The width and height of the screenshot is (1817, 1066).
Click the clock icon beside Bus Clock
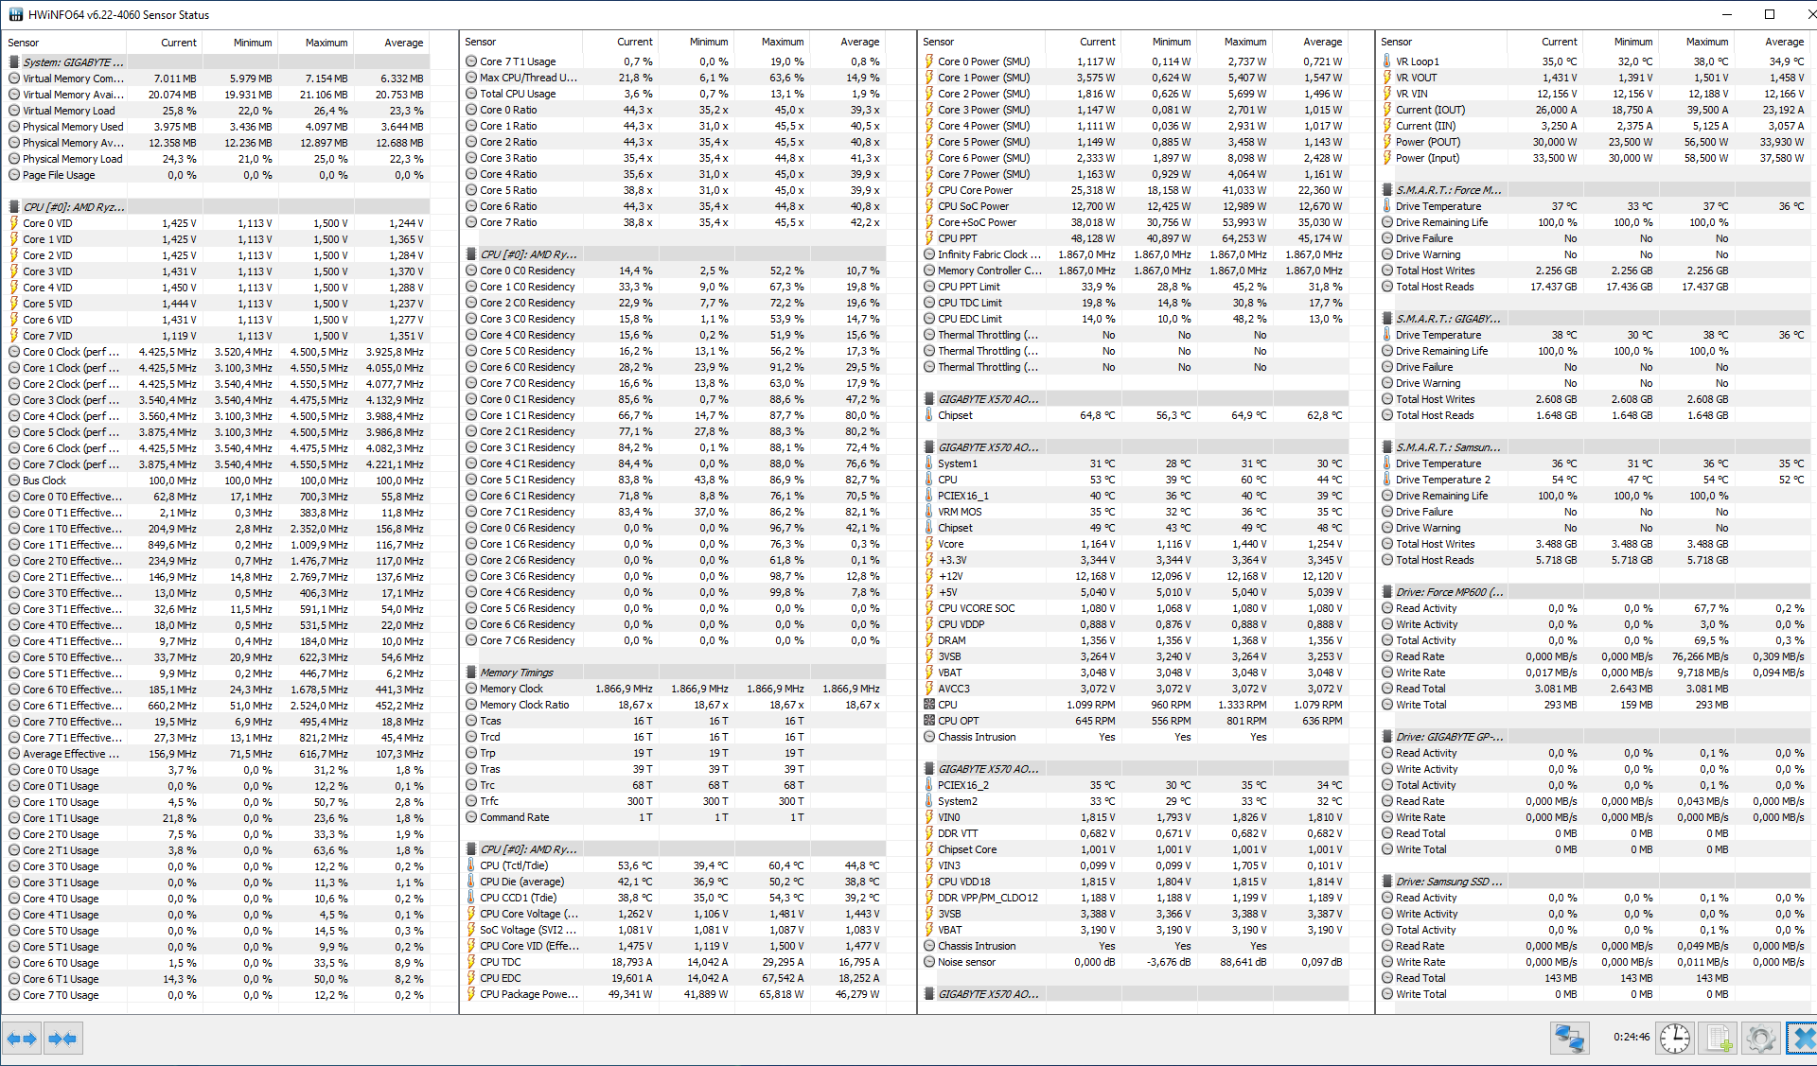(x=14, y=481)
